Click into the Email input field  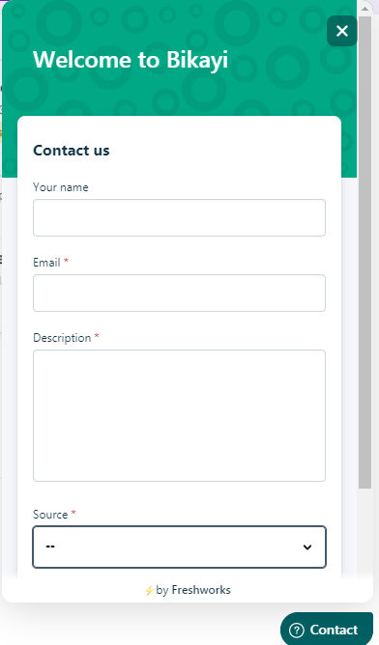179,293
